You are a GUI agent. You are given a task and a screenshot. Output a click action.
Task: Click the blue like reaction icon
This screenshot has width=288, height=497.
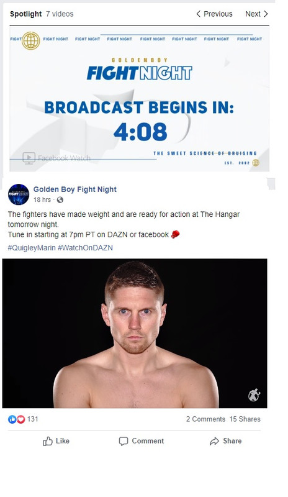12,419
